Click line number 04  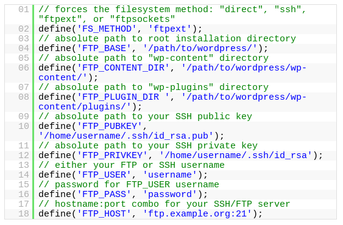24,49
